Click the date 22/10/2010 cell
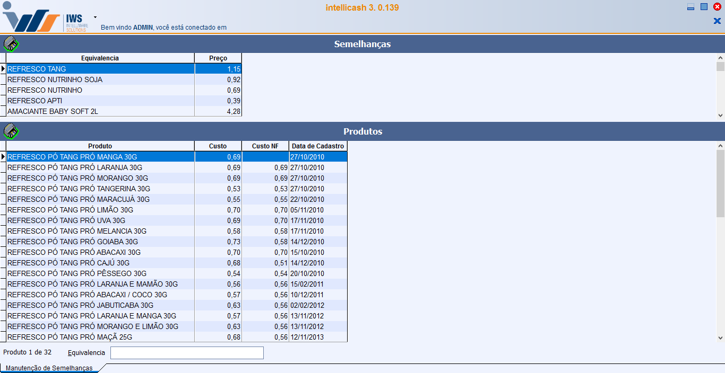 318,199
